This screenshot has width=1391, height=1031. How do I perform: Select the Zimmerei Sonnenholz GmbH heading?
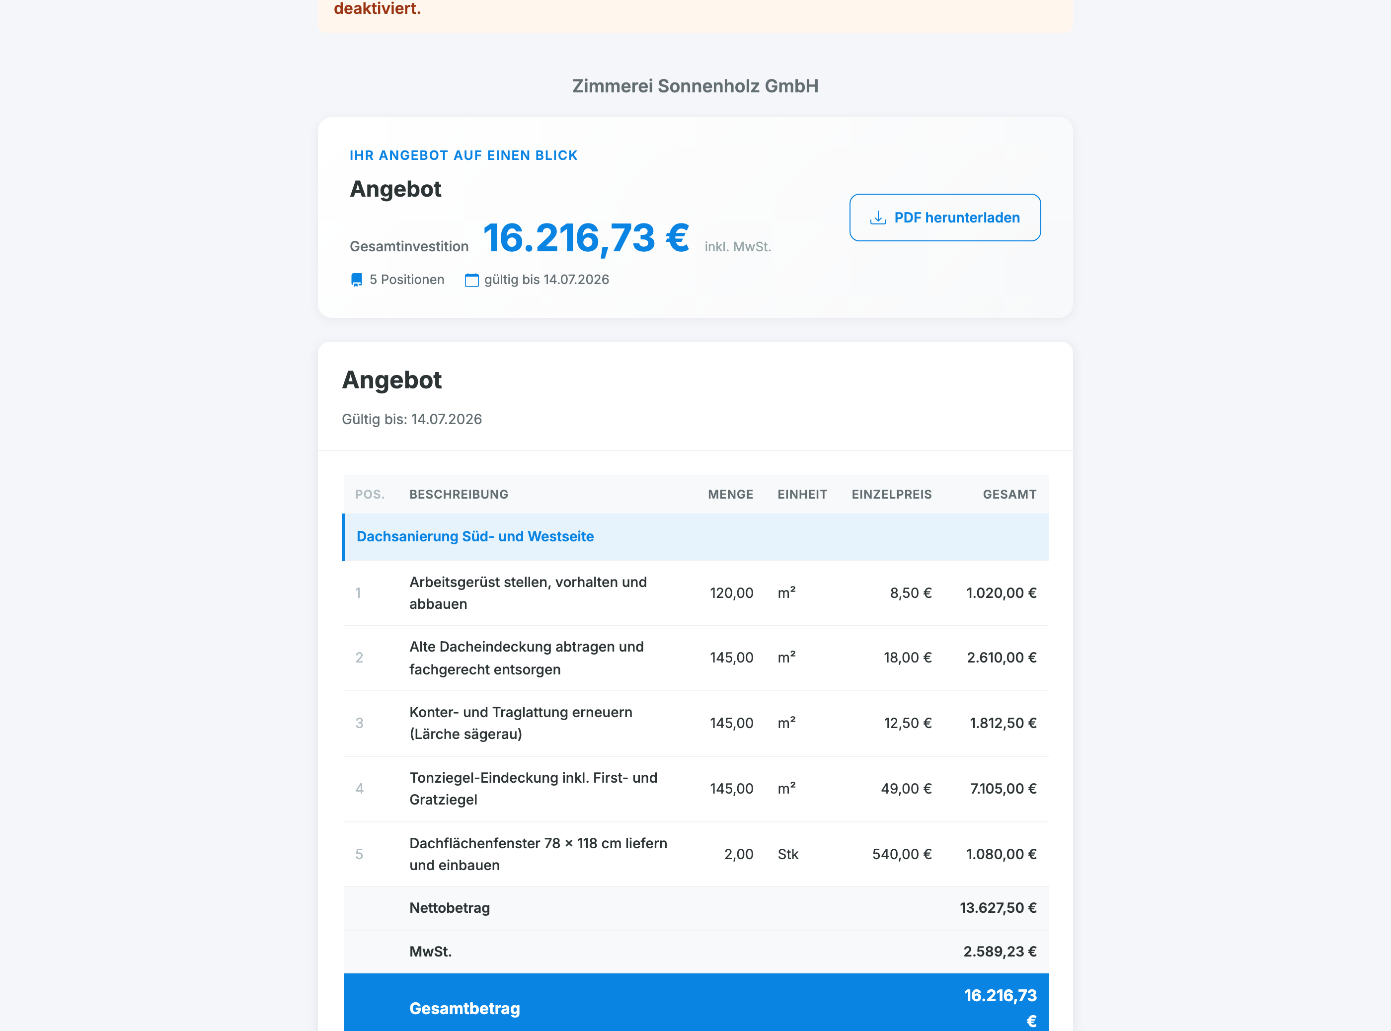click(695, 85)
